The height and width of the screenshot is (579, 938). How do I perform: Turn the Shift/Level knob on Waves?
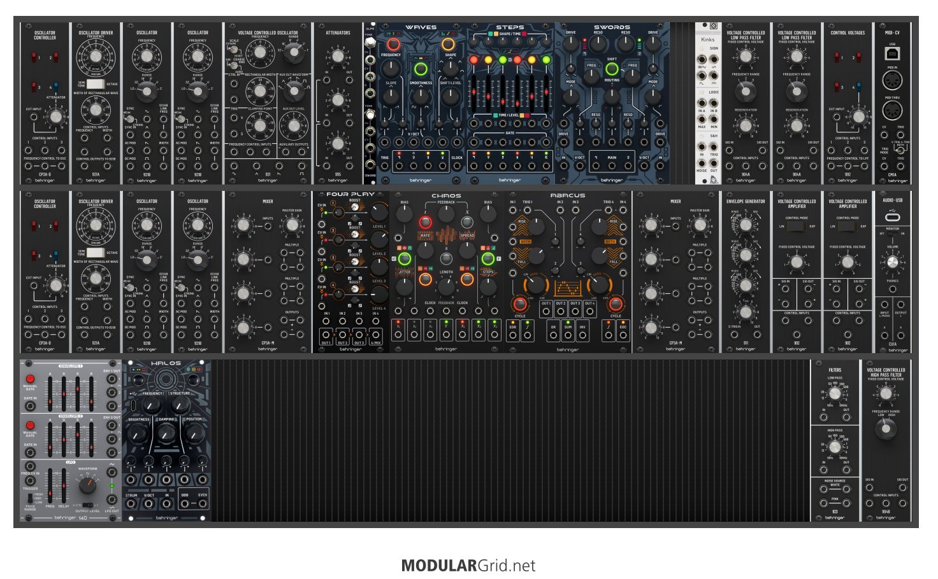pyautogui.click(x=450, y=97)
